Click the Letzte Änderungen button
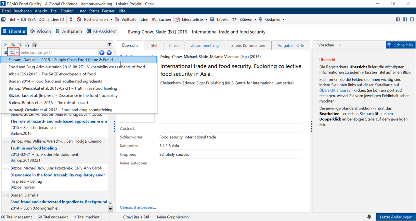The image size is (416, 221). (396, 217)
